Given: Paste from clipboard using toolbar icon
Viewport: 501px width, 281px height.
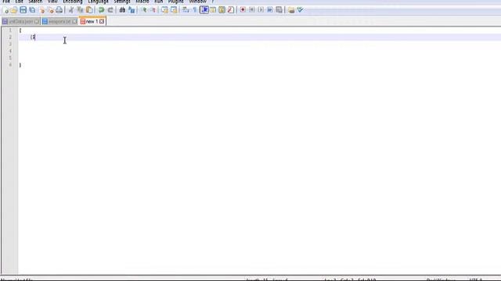Looking at the screenshot, I should [89, 10].
